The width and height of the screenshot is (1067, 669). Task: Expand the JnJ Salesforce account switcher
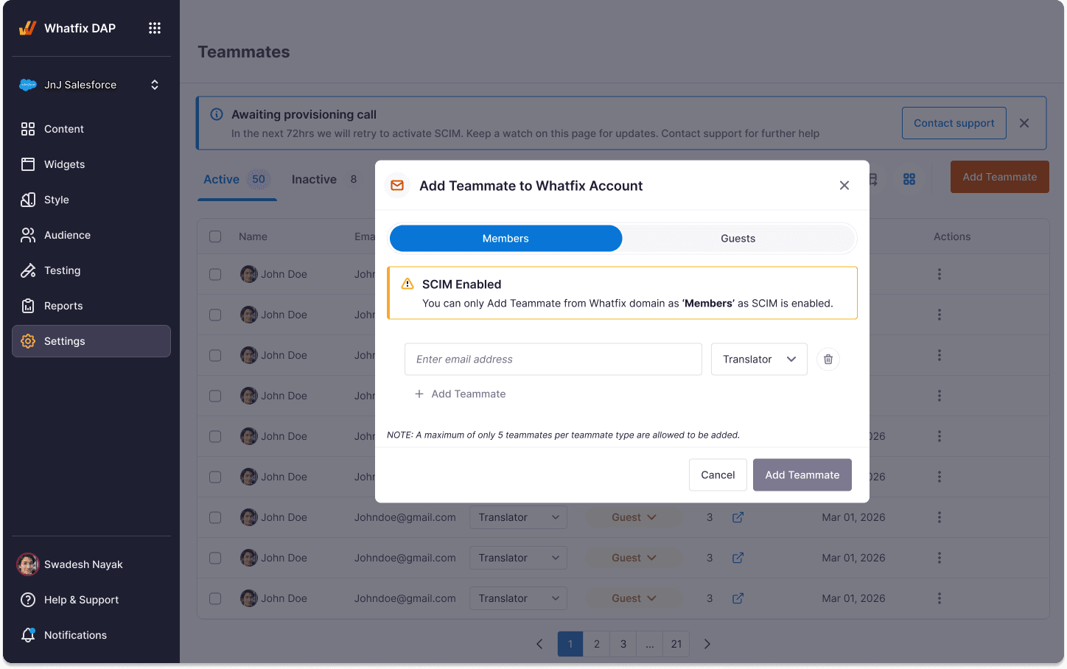tap(155, 85)
